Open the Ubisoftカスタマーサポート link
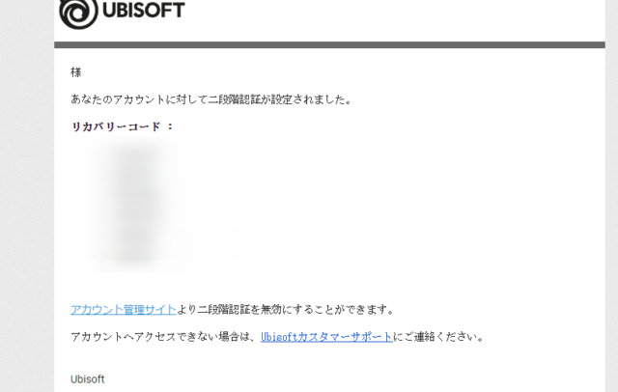 (326, 337)
